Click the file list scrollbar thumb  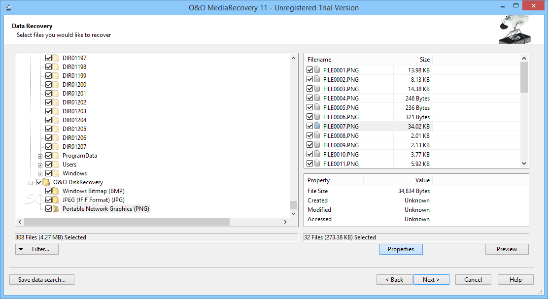tap(524, 77)
